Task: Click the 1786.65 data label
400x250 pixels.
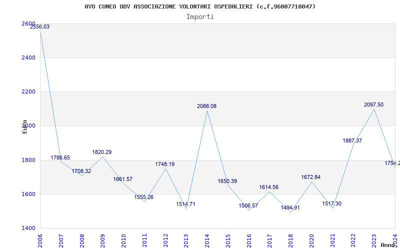Action: coord(60,157)
